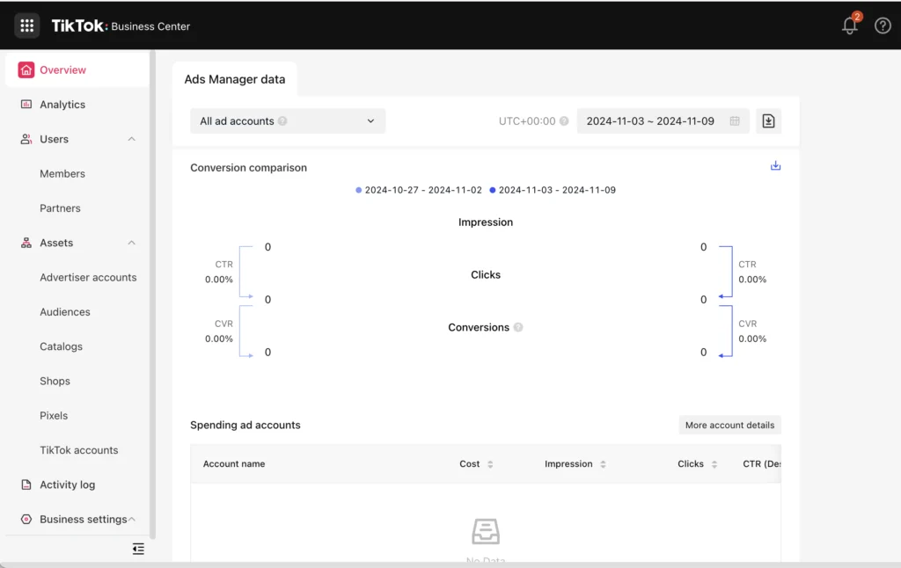Screen dimensions: 901x568
Task: Toggle the 2024-10-27 comparison period series
Action: [418, 190]
